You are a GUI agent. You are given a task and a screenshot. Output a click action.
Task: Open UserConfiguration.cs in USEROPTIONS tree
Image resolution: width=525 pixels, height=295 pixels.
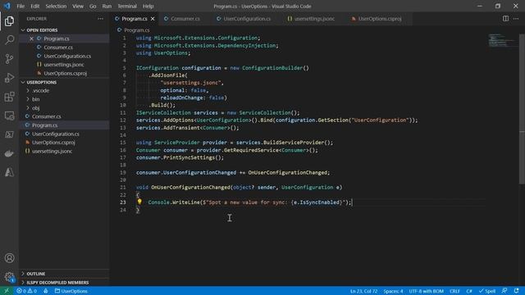point(56,134)
